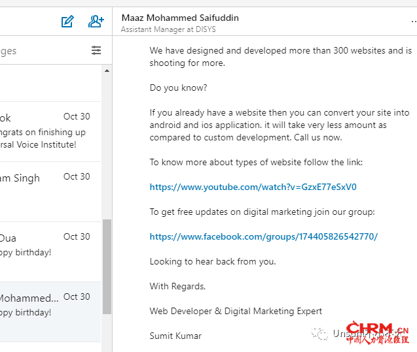Select the Dua birthday conversation
417x352 pixels.
[x=50, y=252]
